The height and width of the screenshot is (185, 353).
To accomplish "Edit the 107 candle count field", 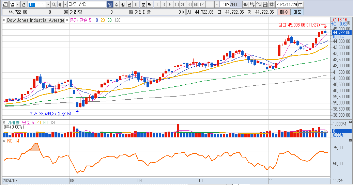I will [225, 4].
